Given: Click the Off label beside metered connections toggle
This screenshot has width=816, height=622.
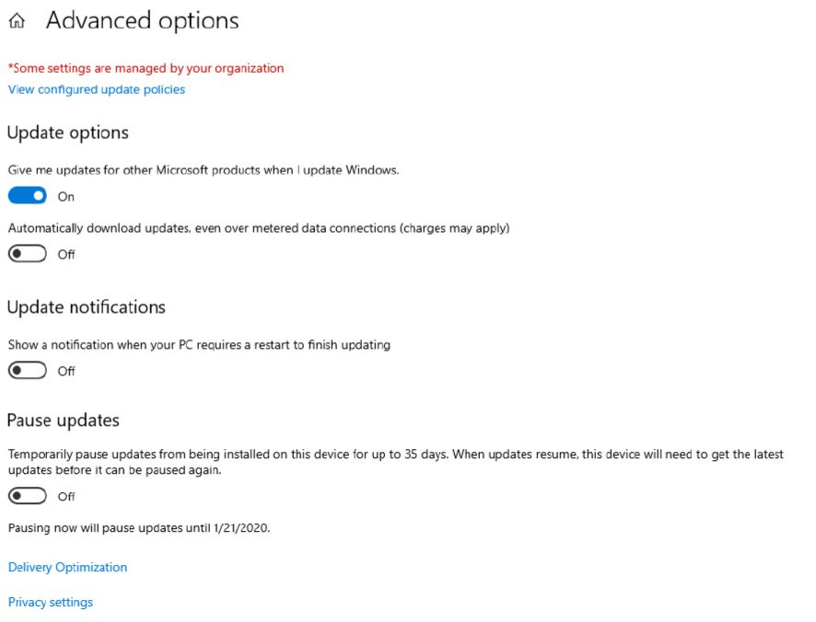Looking at the screenshot, I should (x=66, y=255).
